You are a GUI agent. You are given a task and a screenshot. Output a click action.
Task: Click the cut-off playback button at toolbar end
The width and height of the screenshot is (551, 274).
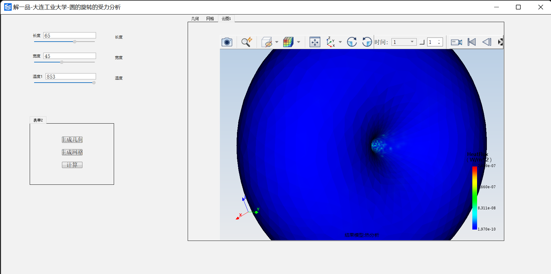[x=500, y=42]
